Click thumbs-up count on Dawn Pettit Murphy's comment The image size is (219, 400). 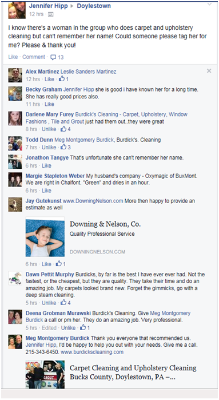(66, 303)
